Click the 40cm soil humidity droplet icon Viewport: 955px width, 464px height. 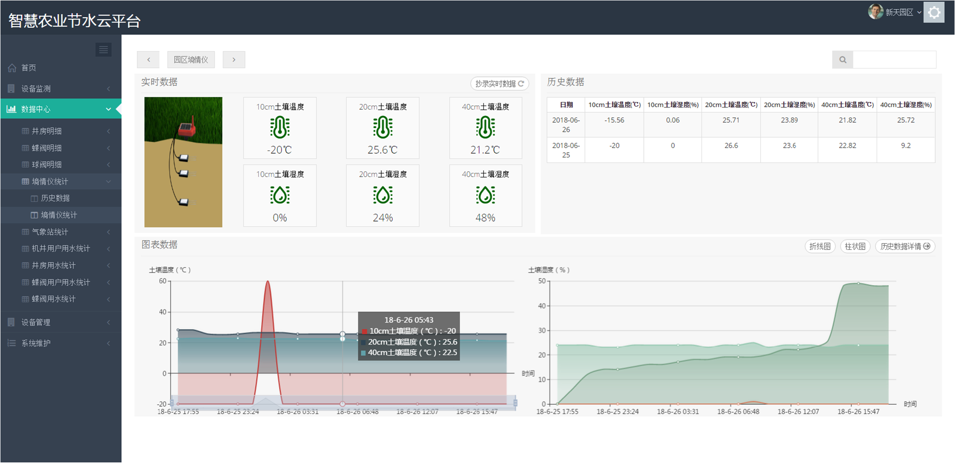[485, 195]
